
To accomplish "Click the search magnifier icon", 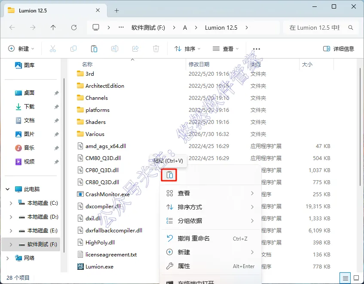I will click(x=351, y=28).
